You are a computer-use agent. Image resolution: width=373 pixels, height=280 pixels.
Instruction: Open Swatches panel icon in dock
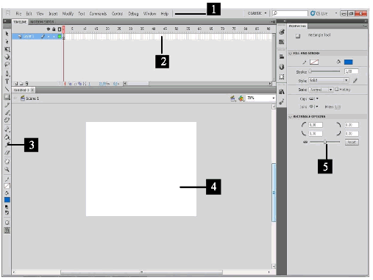[282, 42]
